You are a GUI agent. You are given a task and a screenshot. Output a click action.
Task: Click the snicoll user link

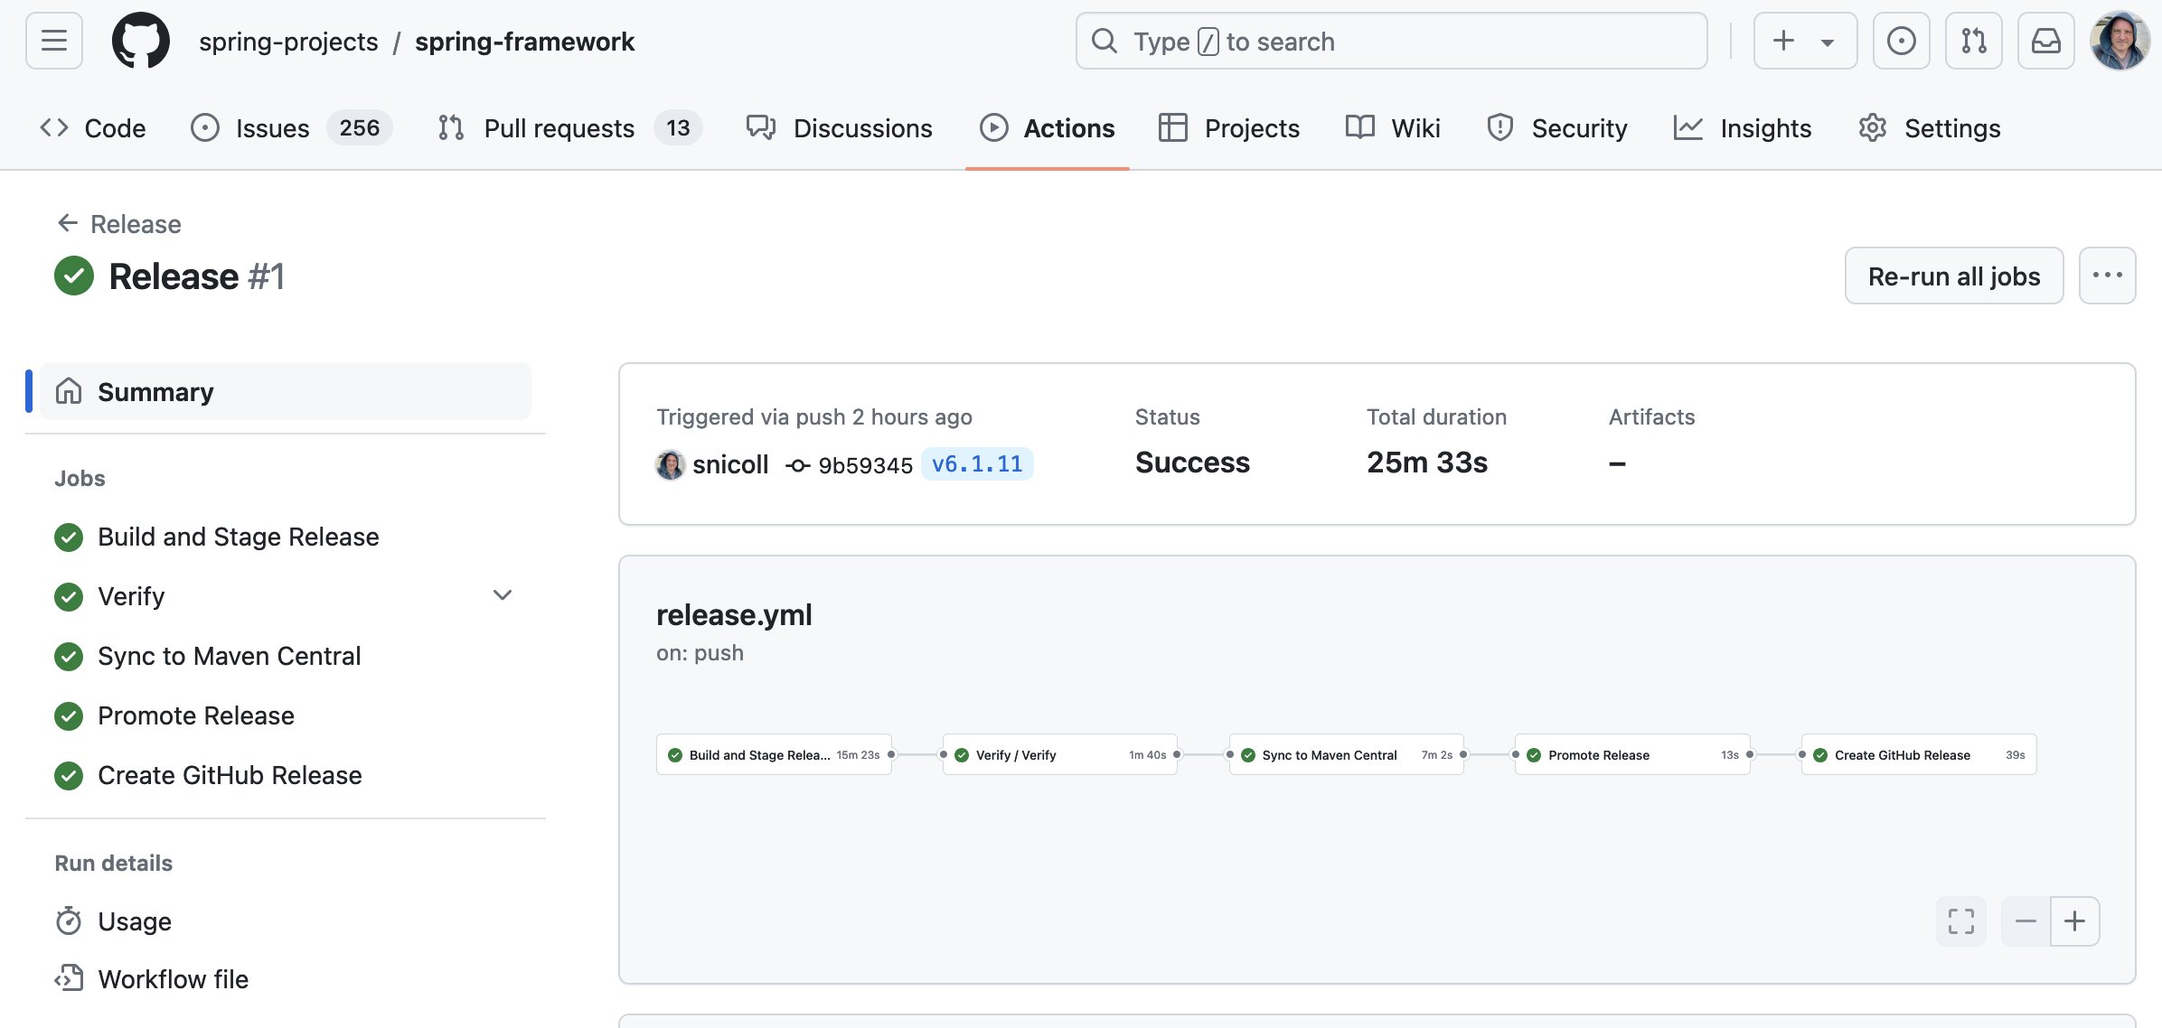point(730,464)
